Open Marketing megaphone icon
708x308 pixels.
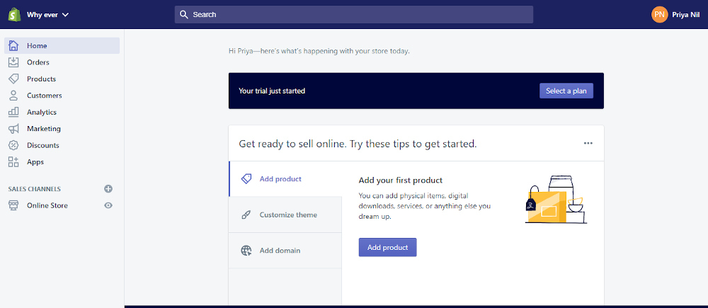click(13, 129)
